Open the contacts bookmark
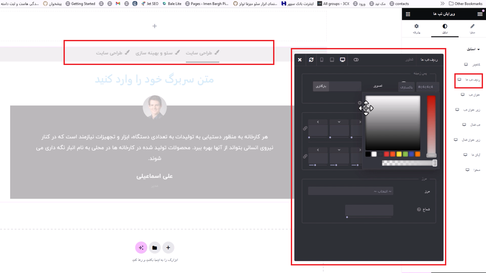 tap(399, 4)
